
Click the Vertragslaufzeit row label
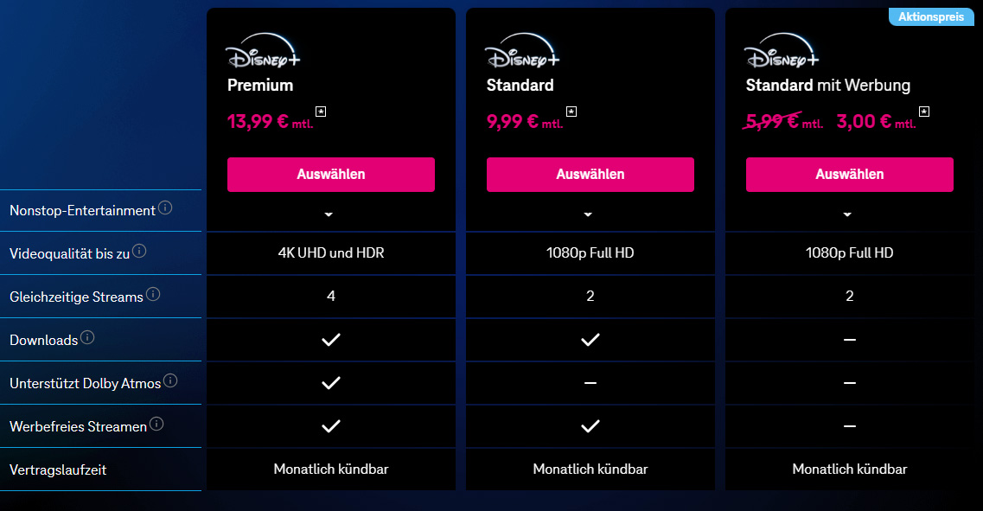coord(58,469)
